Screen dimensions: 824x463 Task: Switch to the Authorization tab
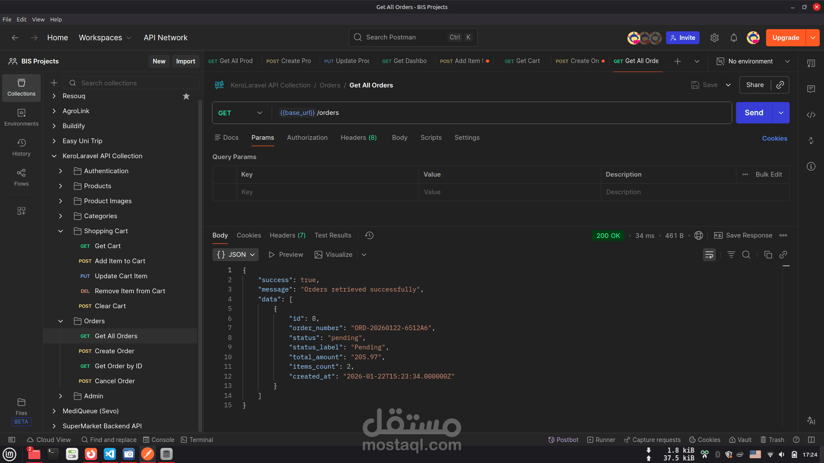click(307, 138)
